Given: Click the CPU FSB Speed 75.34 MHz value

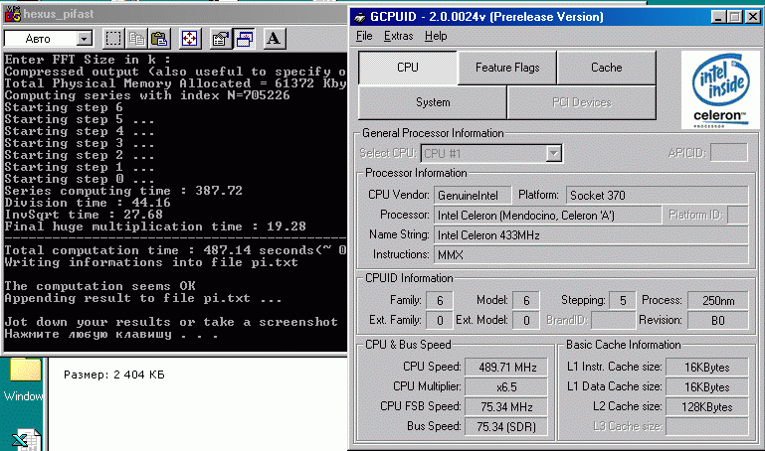Looking at the screenshot, I should click(506, 406).
